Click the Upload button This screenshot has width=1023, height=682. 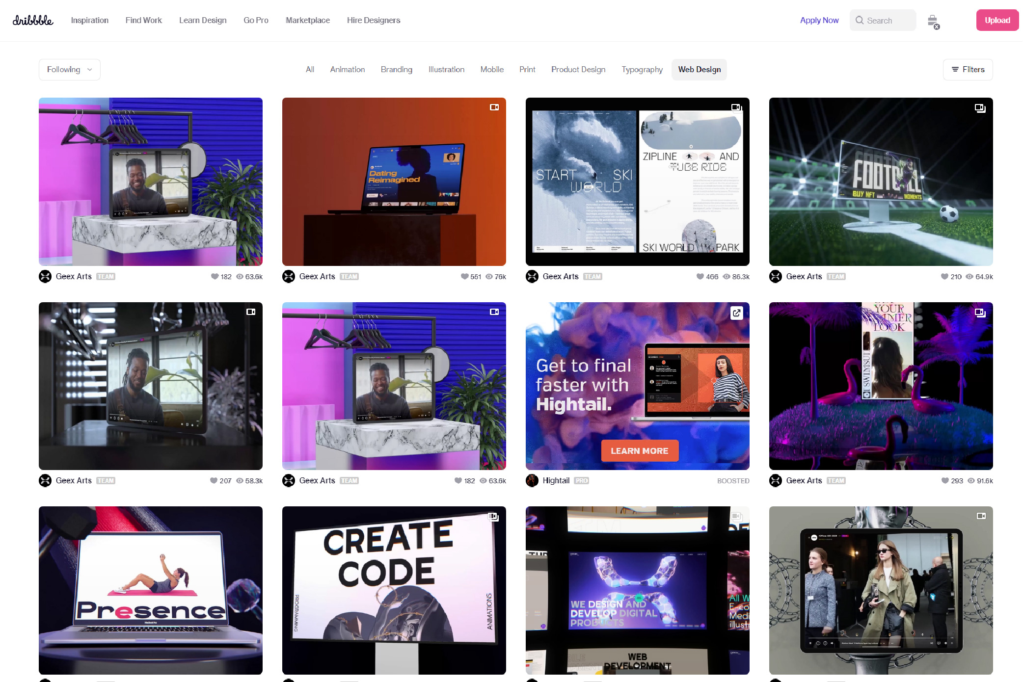point(996,20)
